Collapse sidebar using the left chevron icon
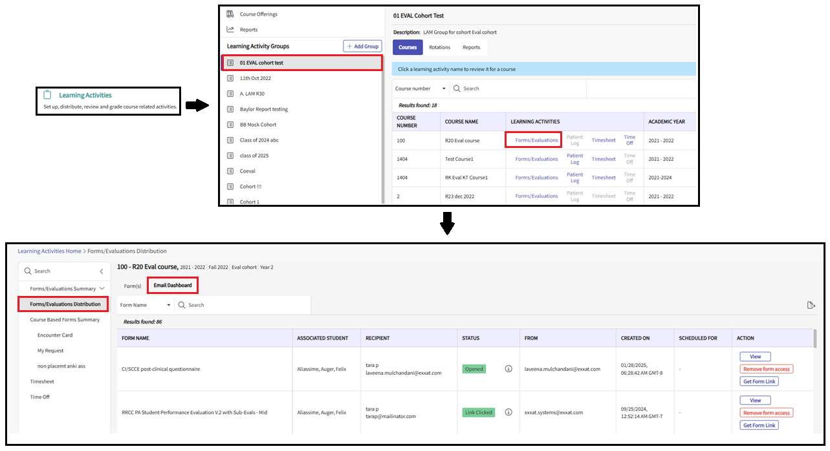The height and width of the screenshot is (451, 830). pyautogui.click(x=102, y=271)
